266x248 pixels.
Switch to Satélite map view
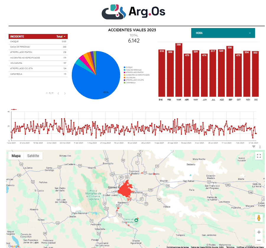33,156
